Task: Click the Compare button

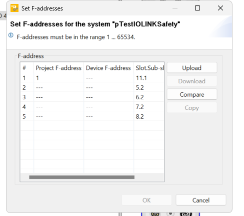Action: (192, 94)
